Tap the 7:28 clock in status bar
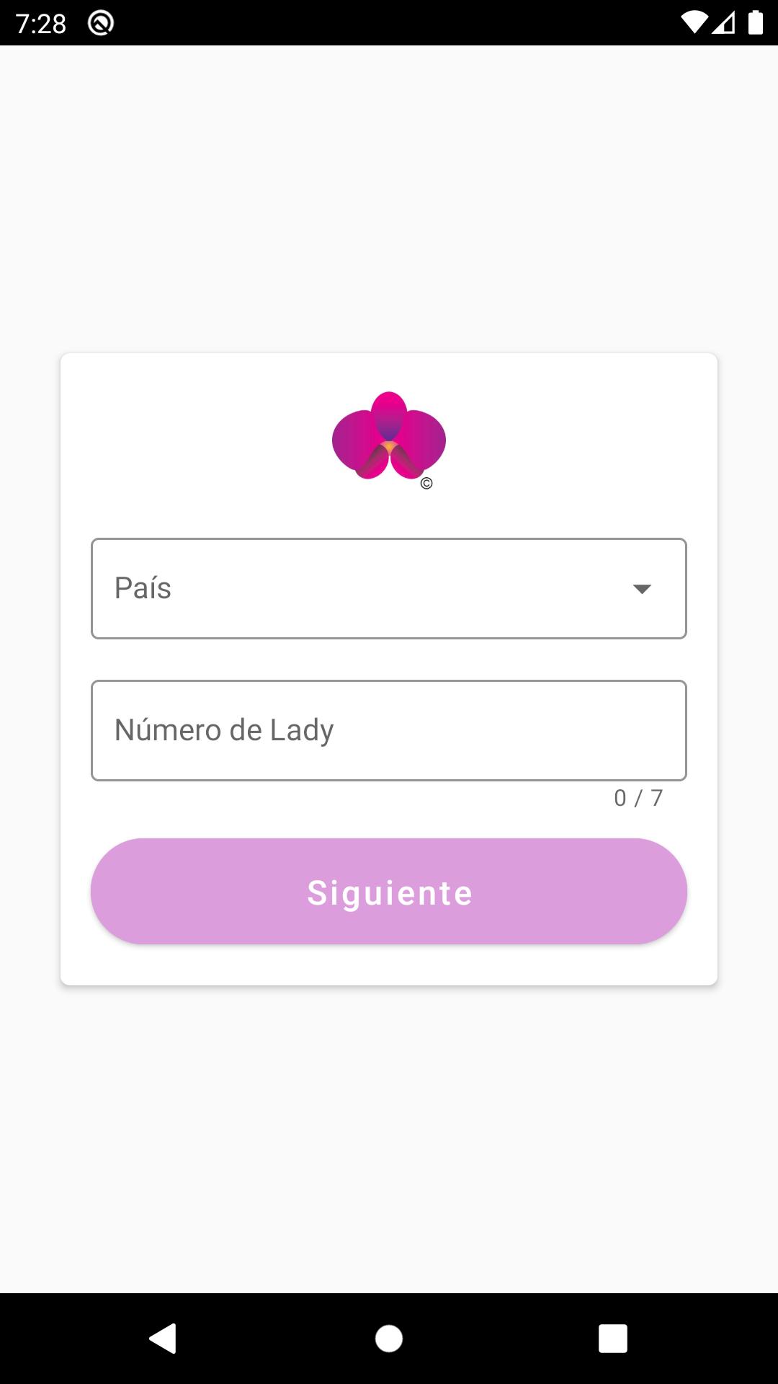 (41, 24)
